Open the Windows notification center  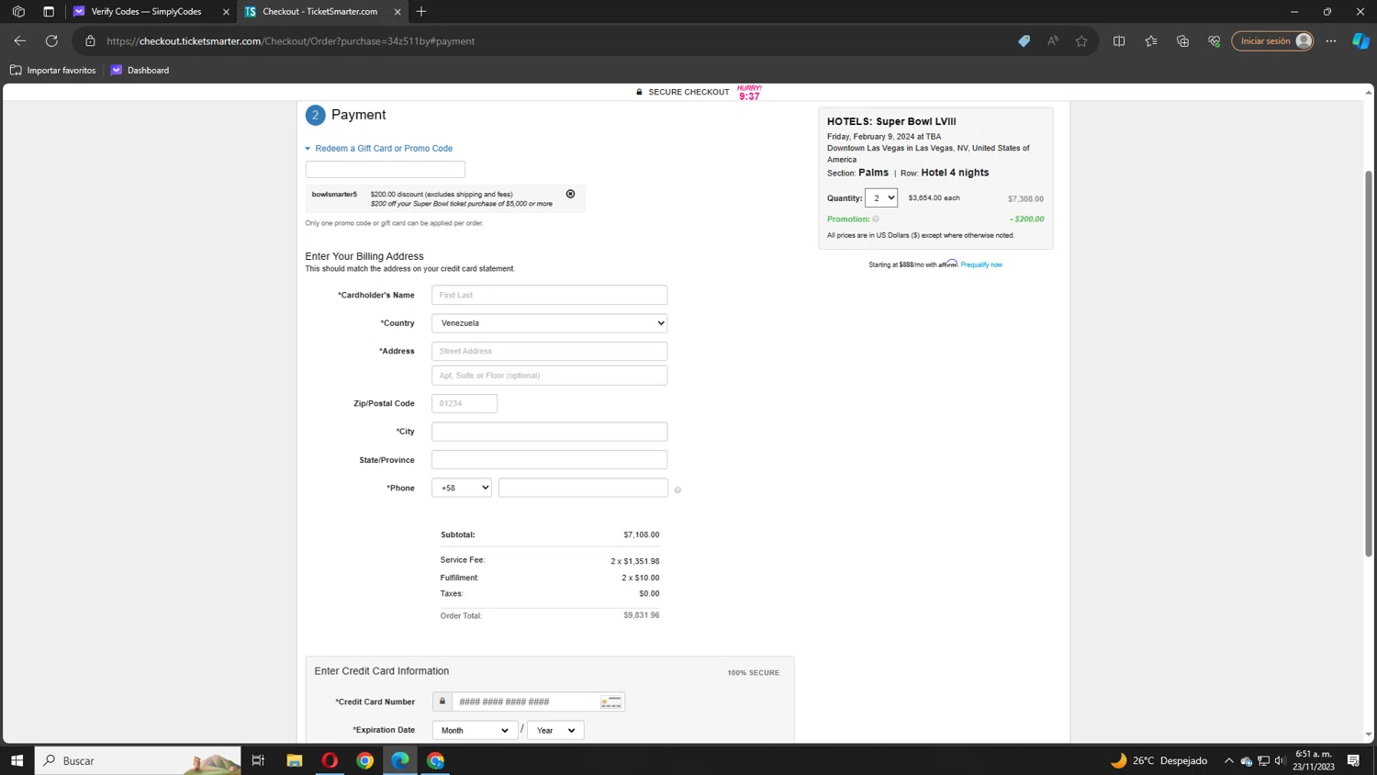(1353, 760)
